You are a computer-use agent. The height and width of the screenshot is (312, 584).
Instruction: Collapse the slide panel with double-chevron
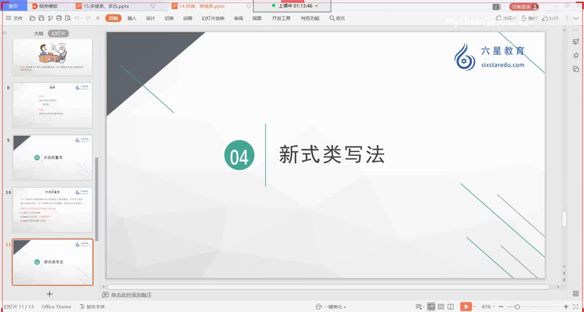[x=5, y=33]
